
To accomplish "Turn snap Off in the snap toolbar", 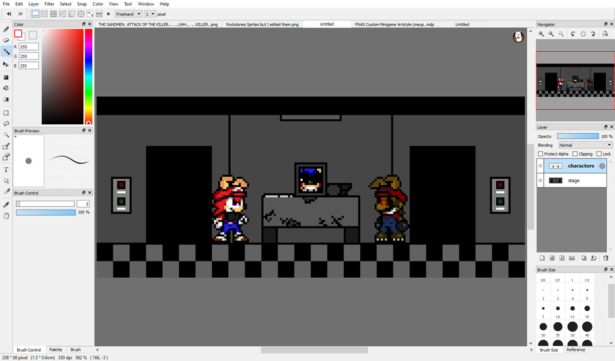I will (36, 14).
